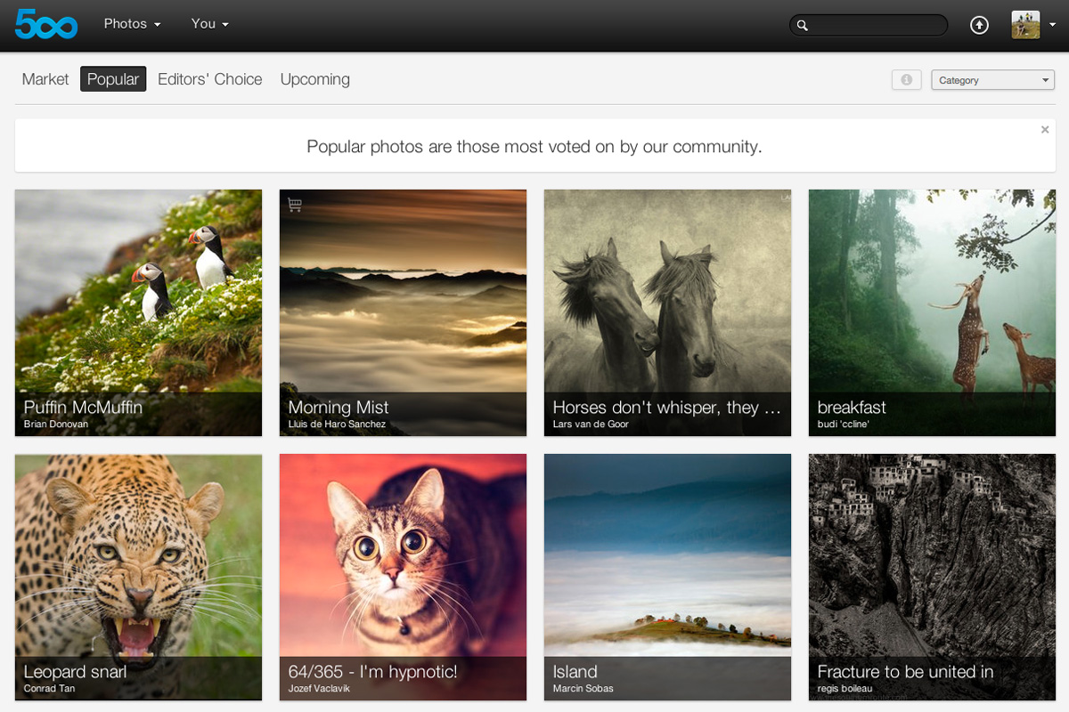Expand the account menu arrow beside avatar
This screenshot has width=1069, height=712.
pos(1052,26)
